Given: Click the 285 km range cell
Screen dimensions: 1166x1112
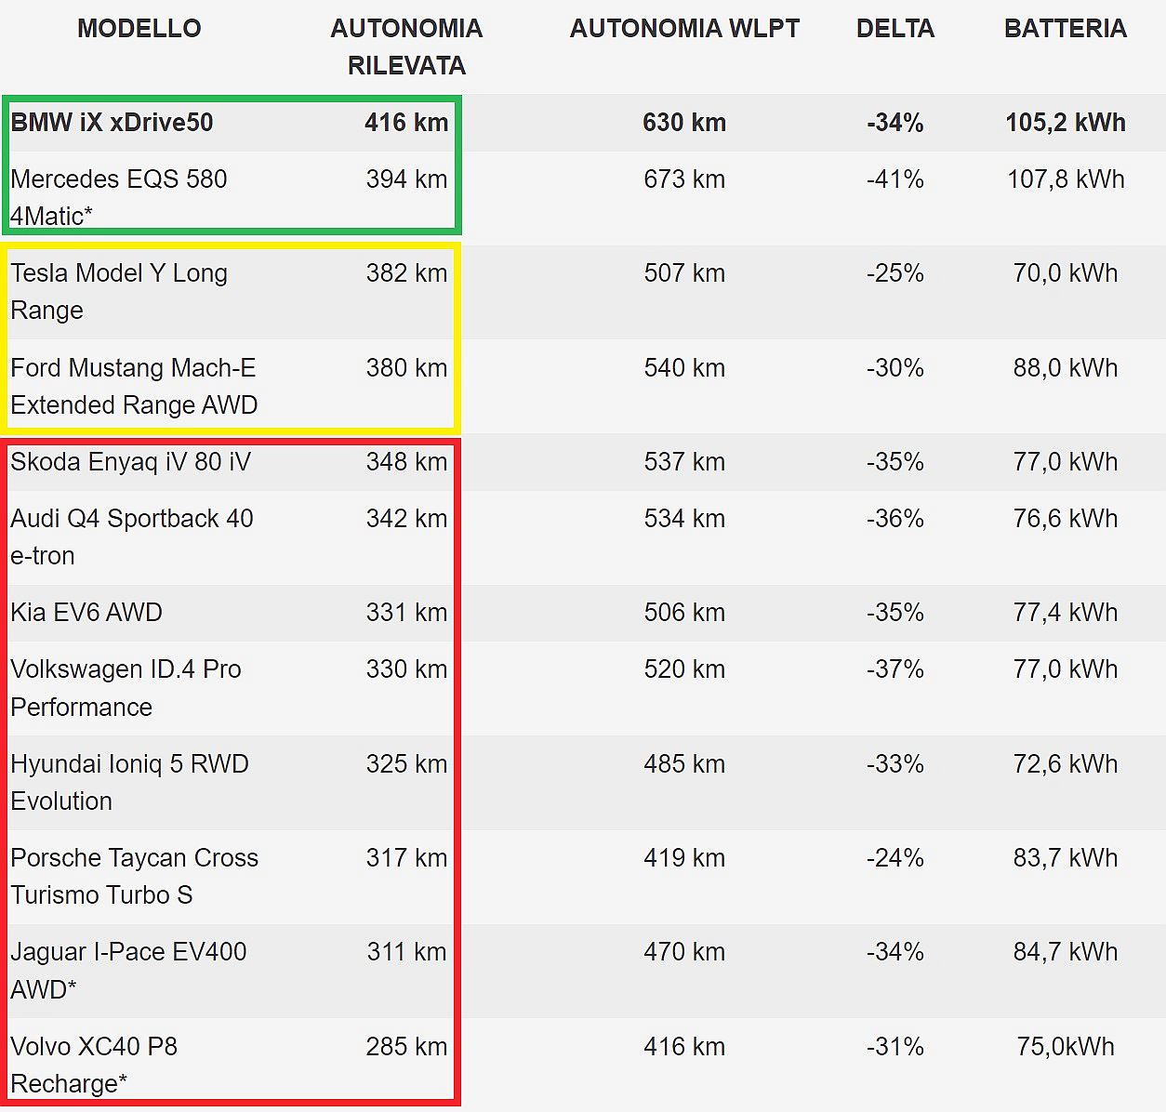Looking at the screenshot, I should pyautogui.click(x=406, y=1046).
